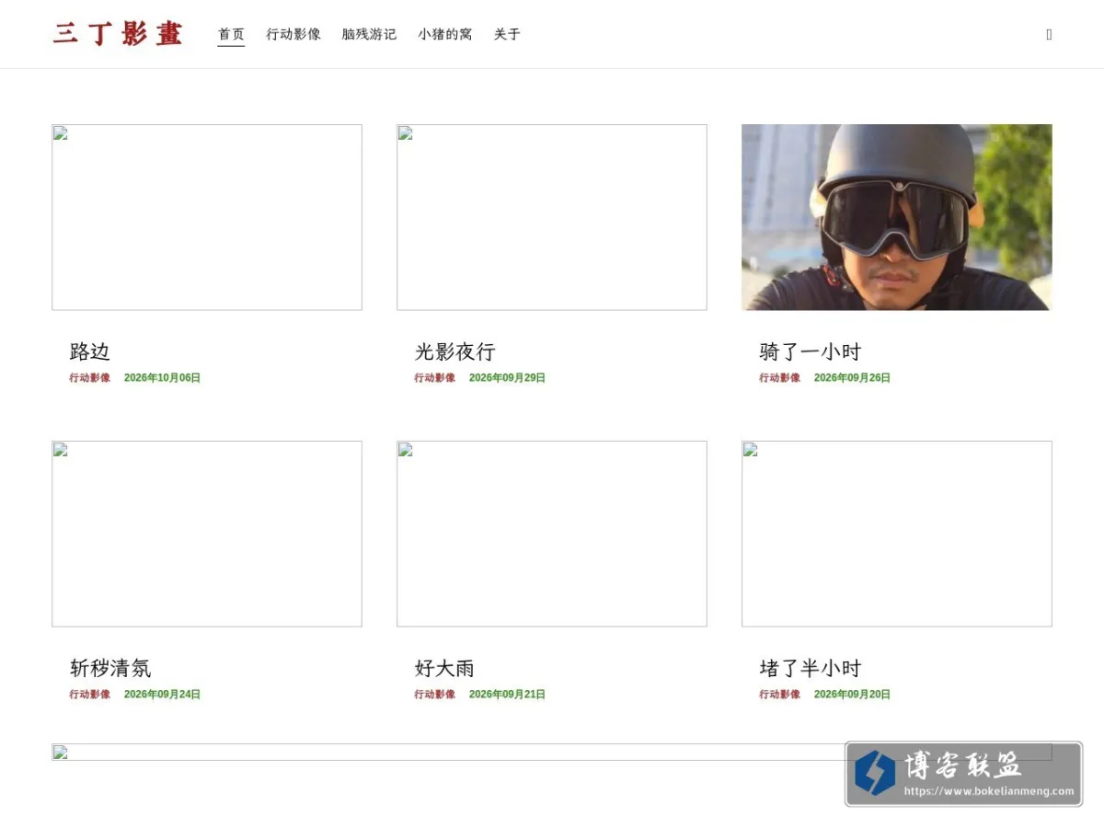
Task: Open the 好大雨 post thumbnail
Action: pos(552,534)
